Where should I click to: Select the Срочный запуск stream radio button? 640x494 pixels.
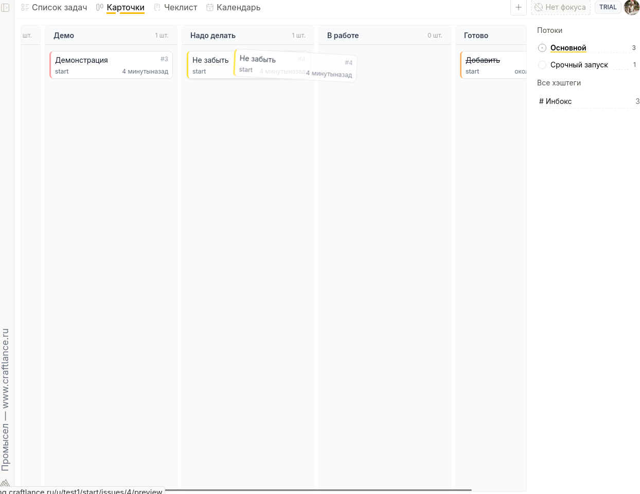pos(542,65)
